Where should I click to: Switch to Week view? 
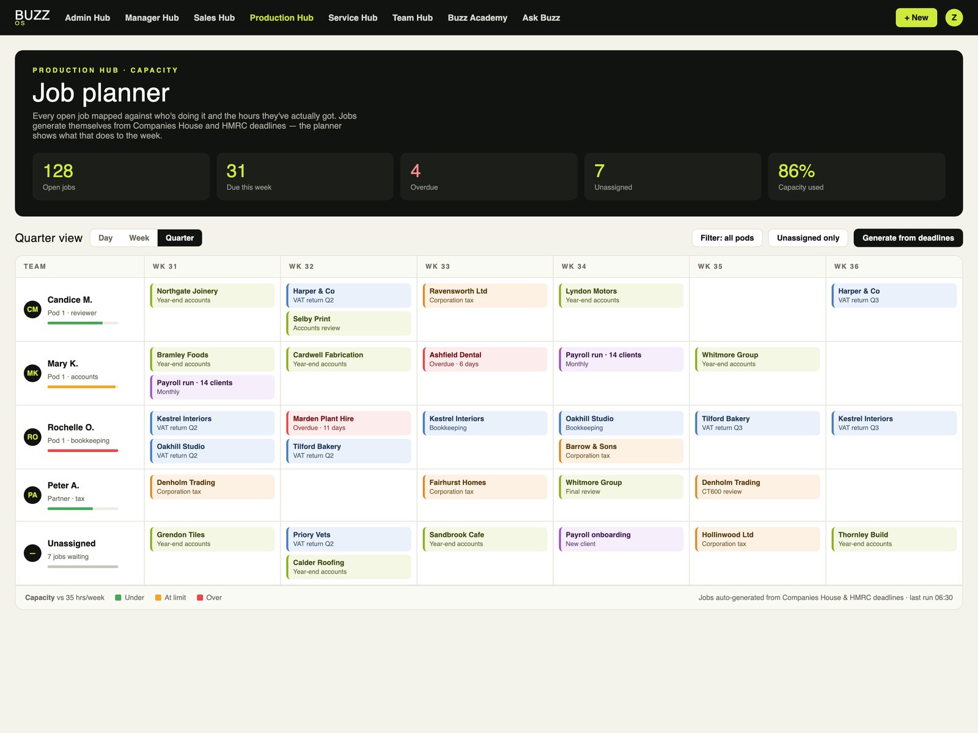click(x=139, y=238)
